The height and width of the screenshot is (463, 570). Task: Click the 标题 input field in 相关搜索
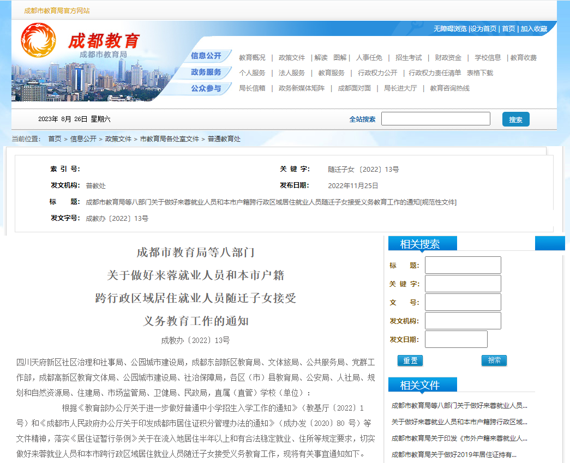tap(463, 264)
